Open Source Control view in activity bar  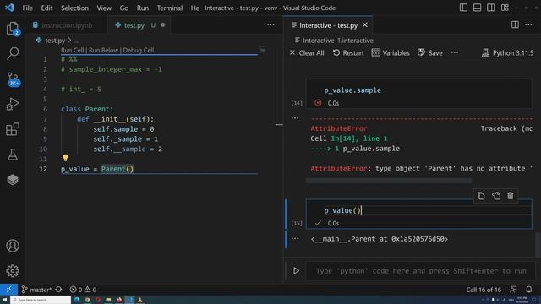point(14,79)
